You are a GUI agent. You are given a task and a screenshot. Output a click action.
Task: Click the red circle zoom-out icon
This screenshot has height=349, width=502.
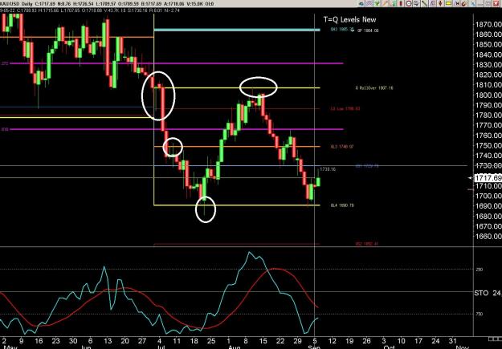pos(409,3)
